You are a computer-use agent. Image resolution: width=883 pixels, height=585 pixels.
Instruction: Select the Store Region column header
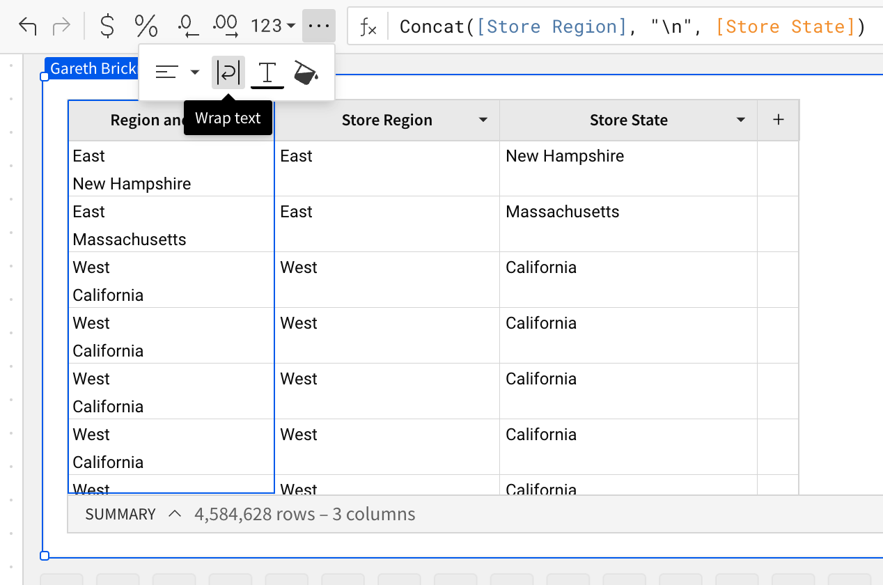point(387,120)
